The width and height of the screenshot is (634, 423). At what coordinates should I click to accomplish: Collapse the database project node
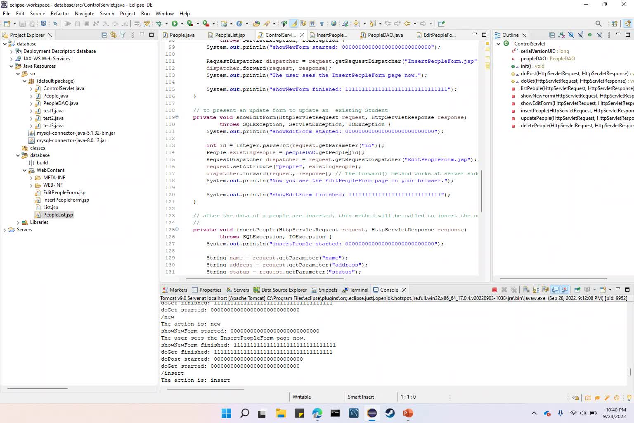(5, 44)
